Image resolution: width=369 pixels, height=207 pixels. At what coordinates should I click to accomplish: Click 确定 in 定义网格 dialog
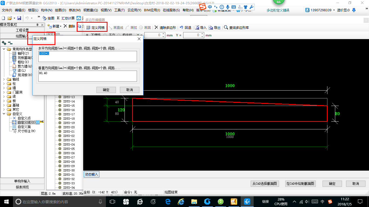(x=106, y=90)
